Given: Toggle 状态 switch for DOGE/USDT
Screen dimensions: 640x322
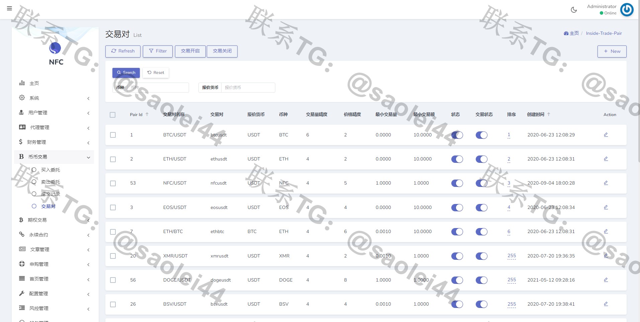Looking at the screenshot, I should click(x=457, y=280).
